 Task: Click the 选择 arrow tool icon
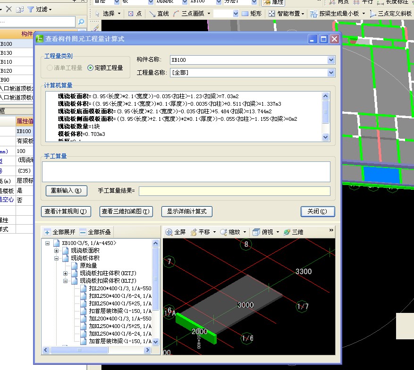[x=97, y=14]
